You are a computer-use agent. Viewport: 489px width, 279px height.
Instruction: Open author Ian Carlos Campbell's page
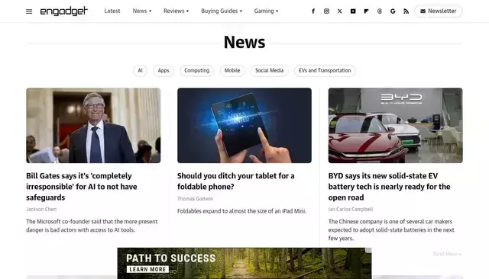351,210
